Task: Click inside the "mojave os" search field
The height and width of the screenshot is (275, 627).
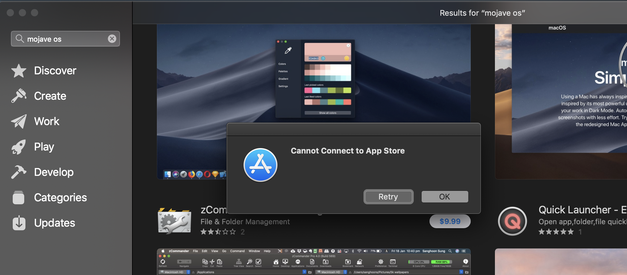Action: [x=65, y=39]
